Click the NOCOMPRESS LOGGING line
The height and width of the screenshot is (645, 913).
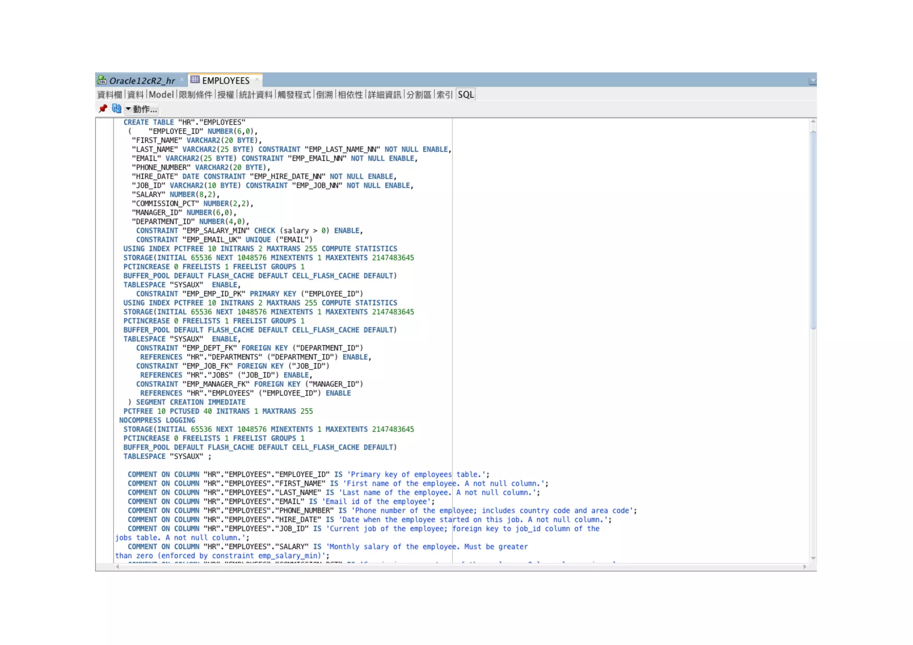[x=157, y=420]
